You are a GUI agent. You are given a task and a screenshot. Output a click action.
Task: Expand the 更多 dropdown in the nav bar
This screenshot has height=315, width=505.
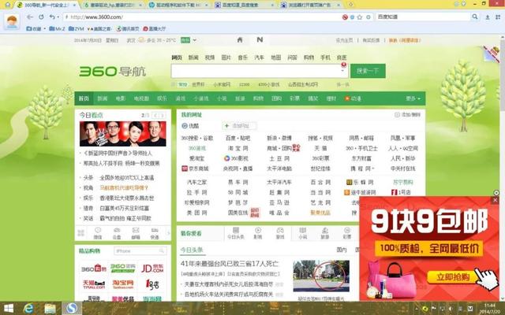pos(413,98)
